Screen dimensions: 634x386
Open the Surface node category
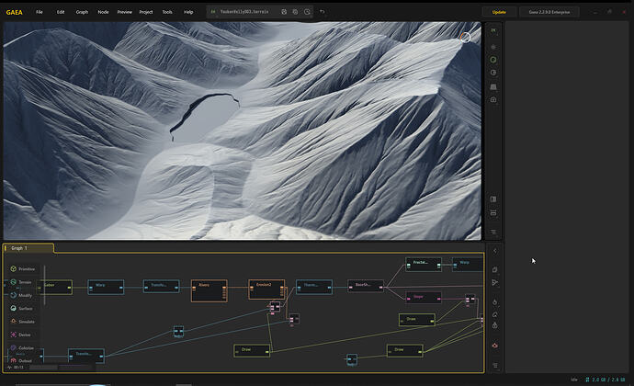pyautogui.click(x=21, y=308)
